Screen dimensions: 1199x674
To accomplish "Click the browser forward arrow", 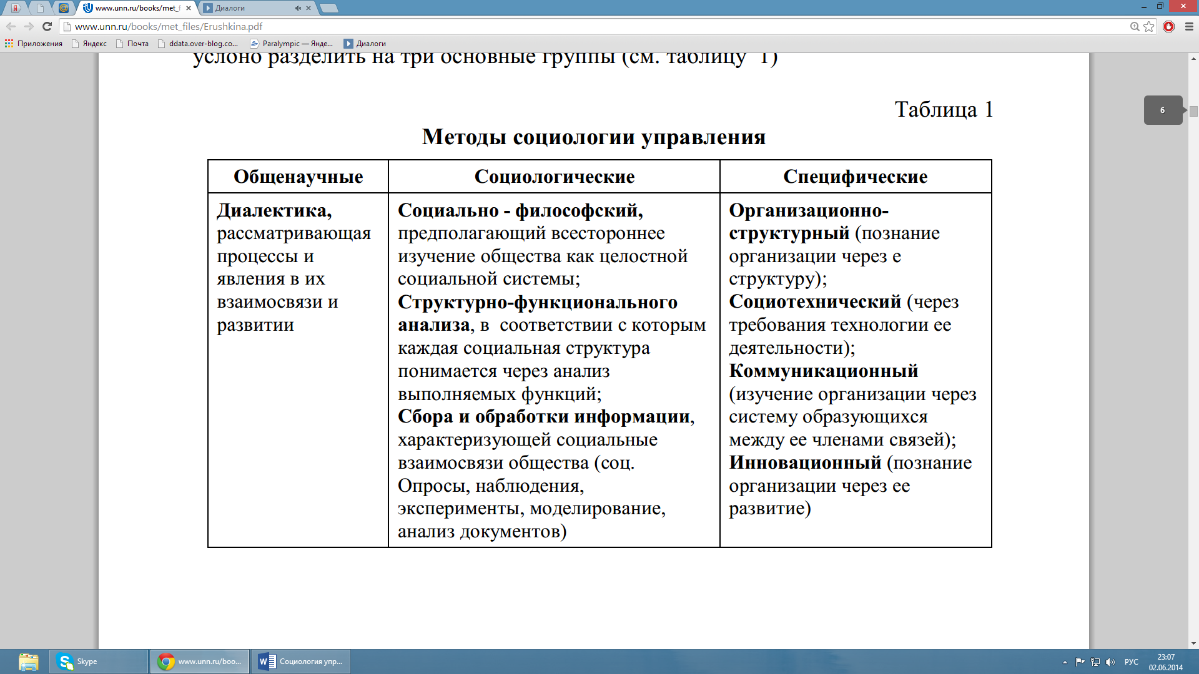I will click(29, 26).
